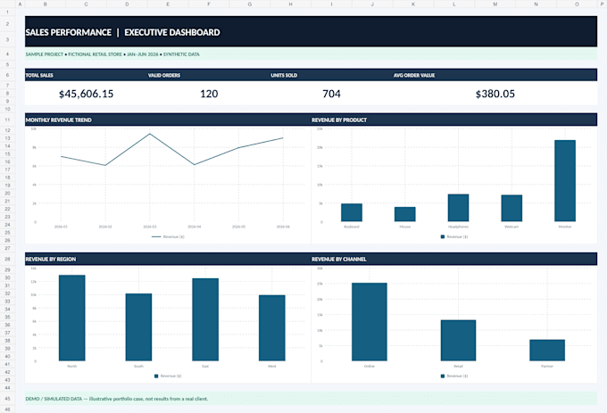The height and width of the screenshot is (413, 607).
Task: Select the REVENUE BY PRODUCT section header
Action: tap(454, 120)
